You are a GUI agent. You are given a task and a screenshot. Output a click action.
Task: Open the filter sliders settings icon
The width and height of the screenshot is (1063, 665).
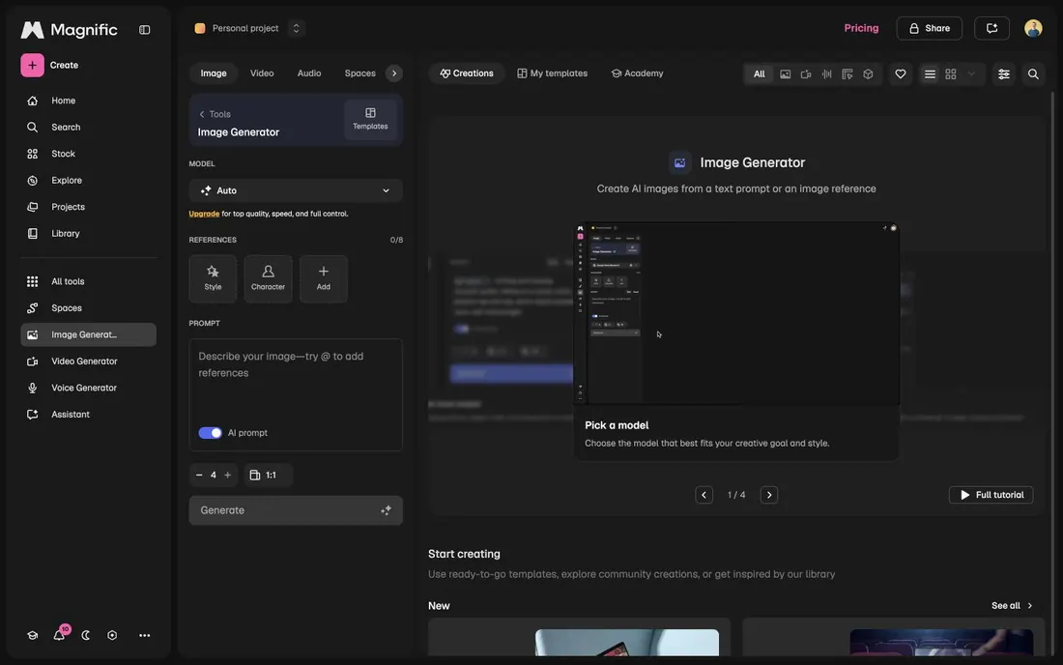click(1003, 73)
